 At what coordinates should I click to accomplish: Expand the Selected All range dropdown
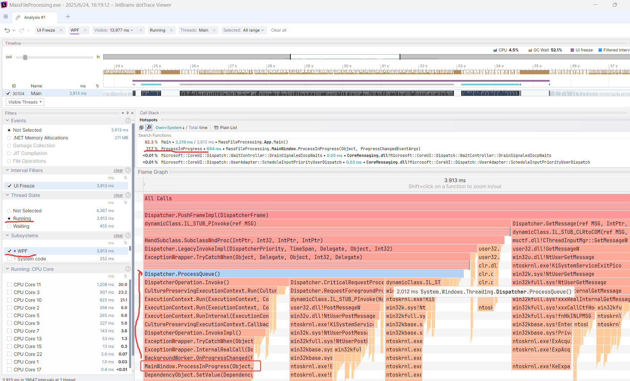pos(244,30)
